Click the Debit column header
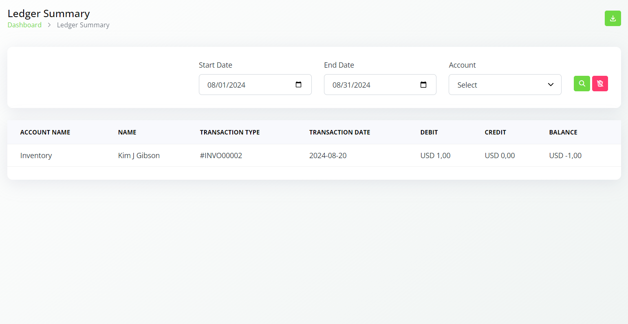The image size is (628, 324). pyautogui.click(x=429, y=132)
